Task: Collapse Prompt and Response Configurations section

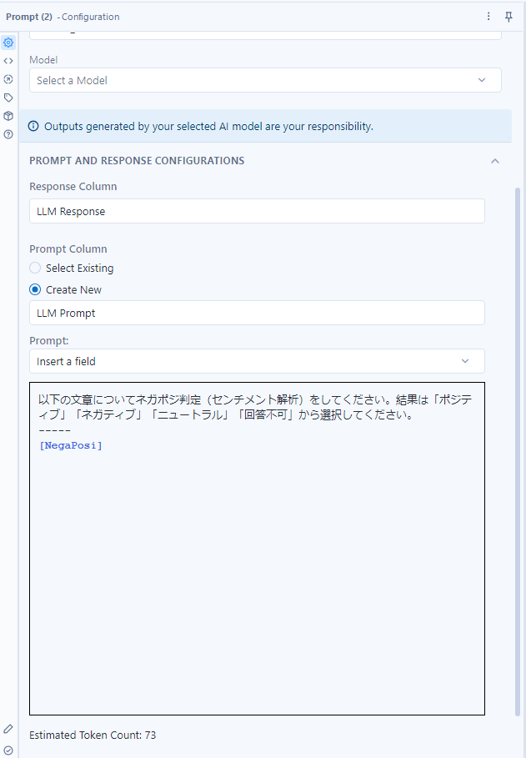Action: (x=494, y=161)
